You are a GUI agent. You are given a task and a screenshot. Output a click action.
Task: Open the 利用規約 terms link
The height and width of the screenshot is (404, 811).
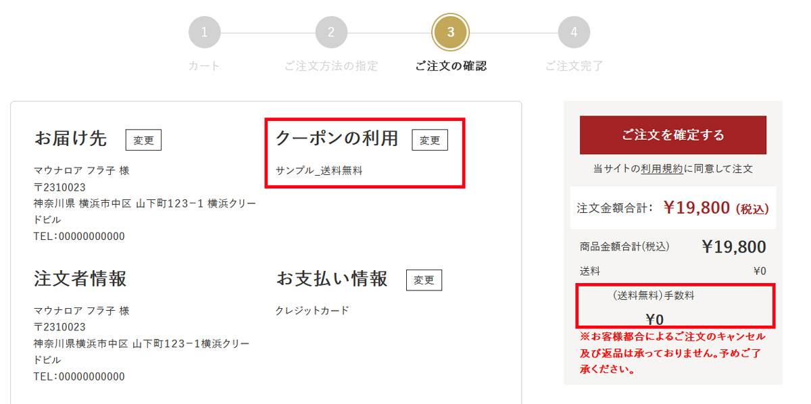tap(662, 169)
